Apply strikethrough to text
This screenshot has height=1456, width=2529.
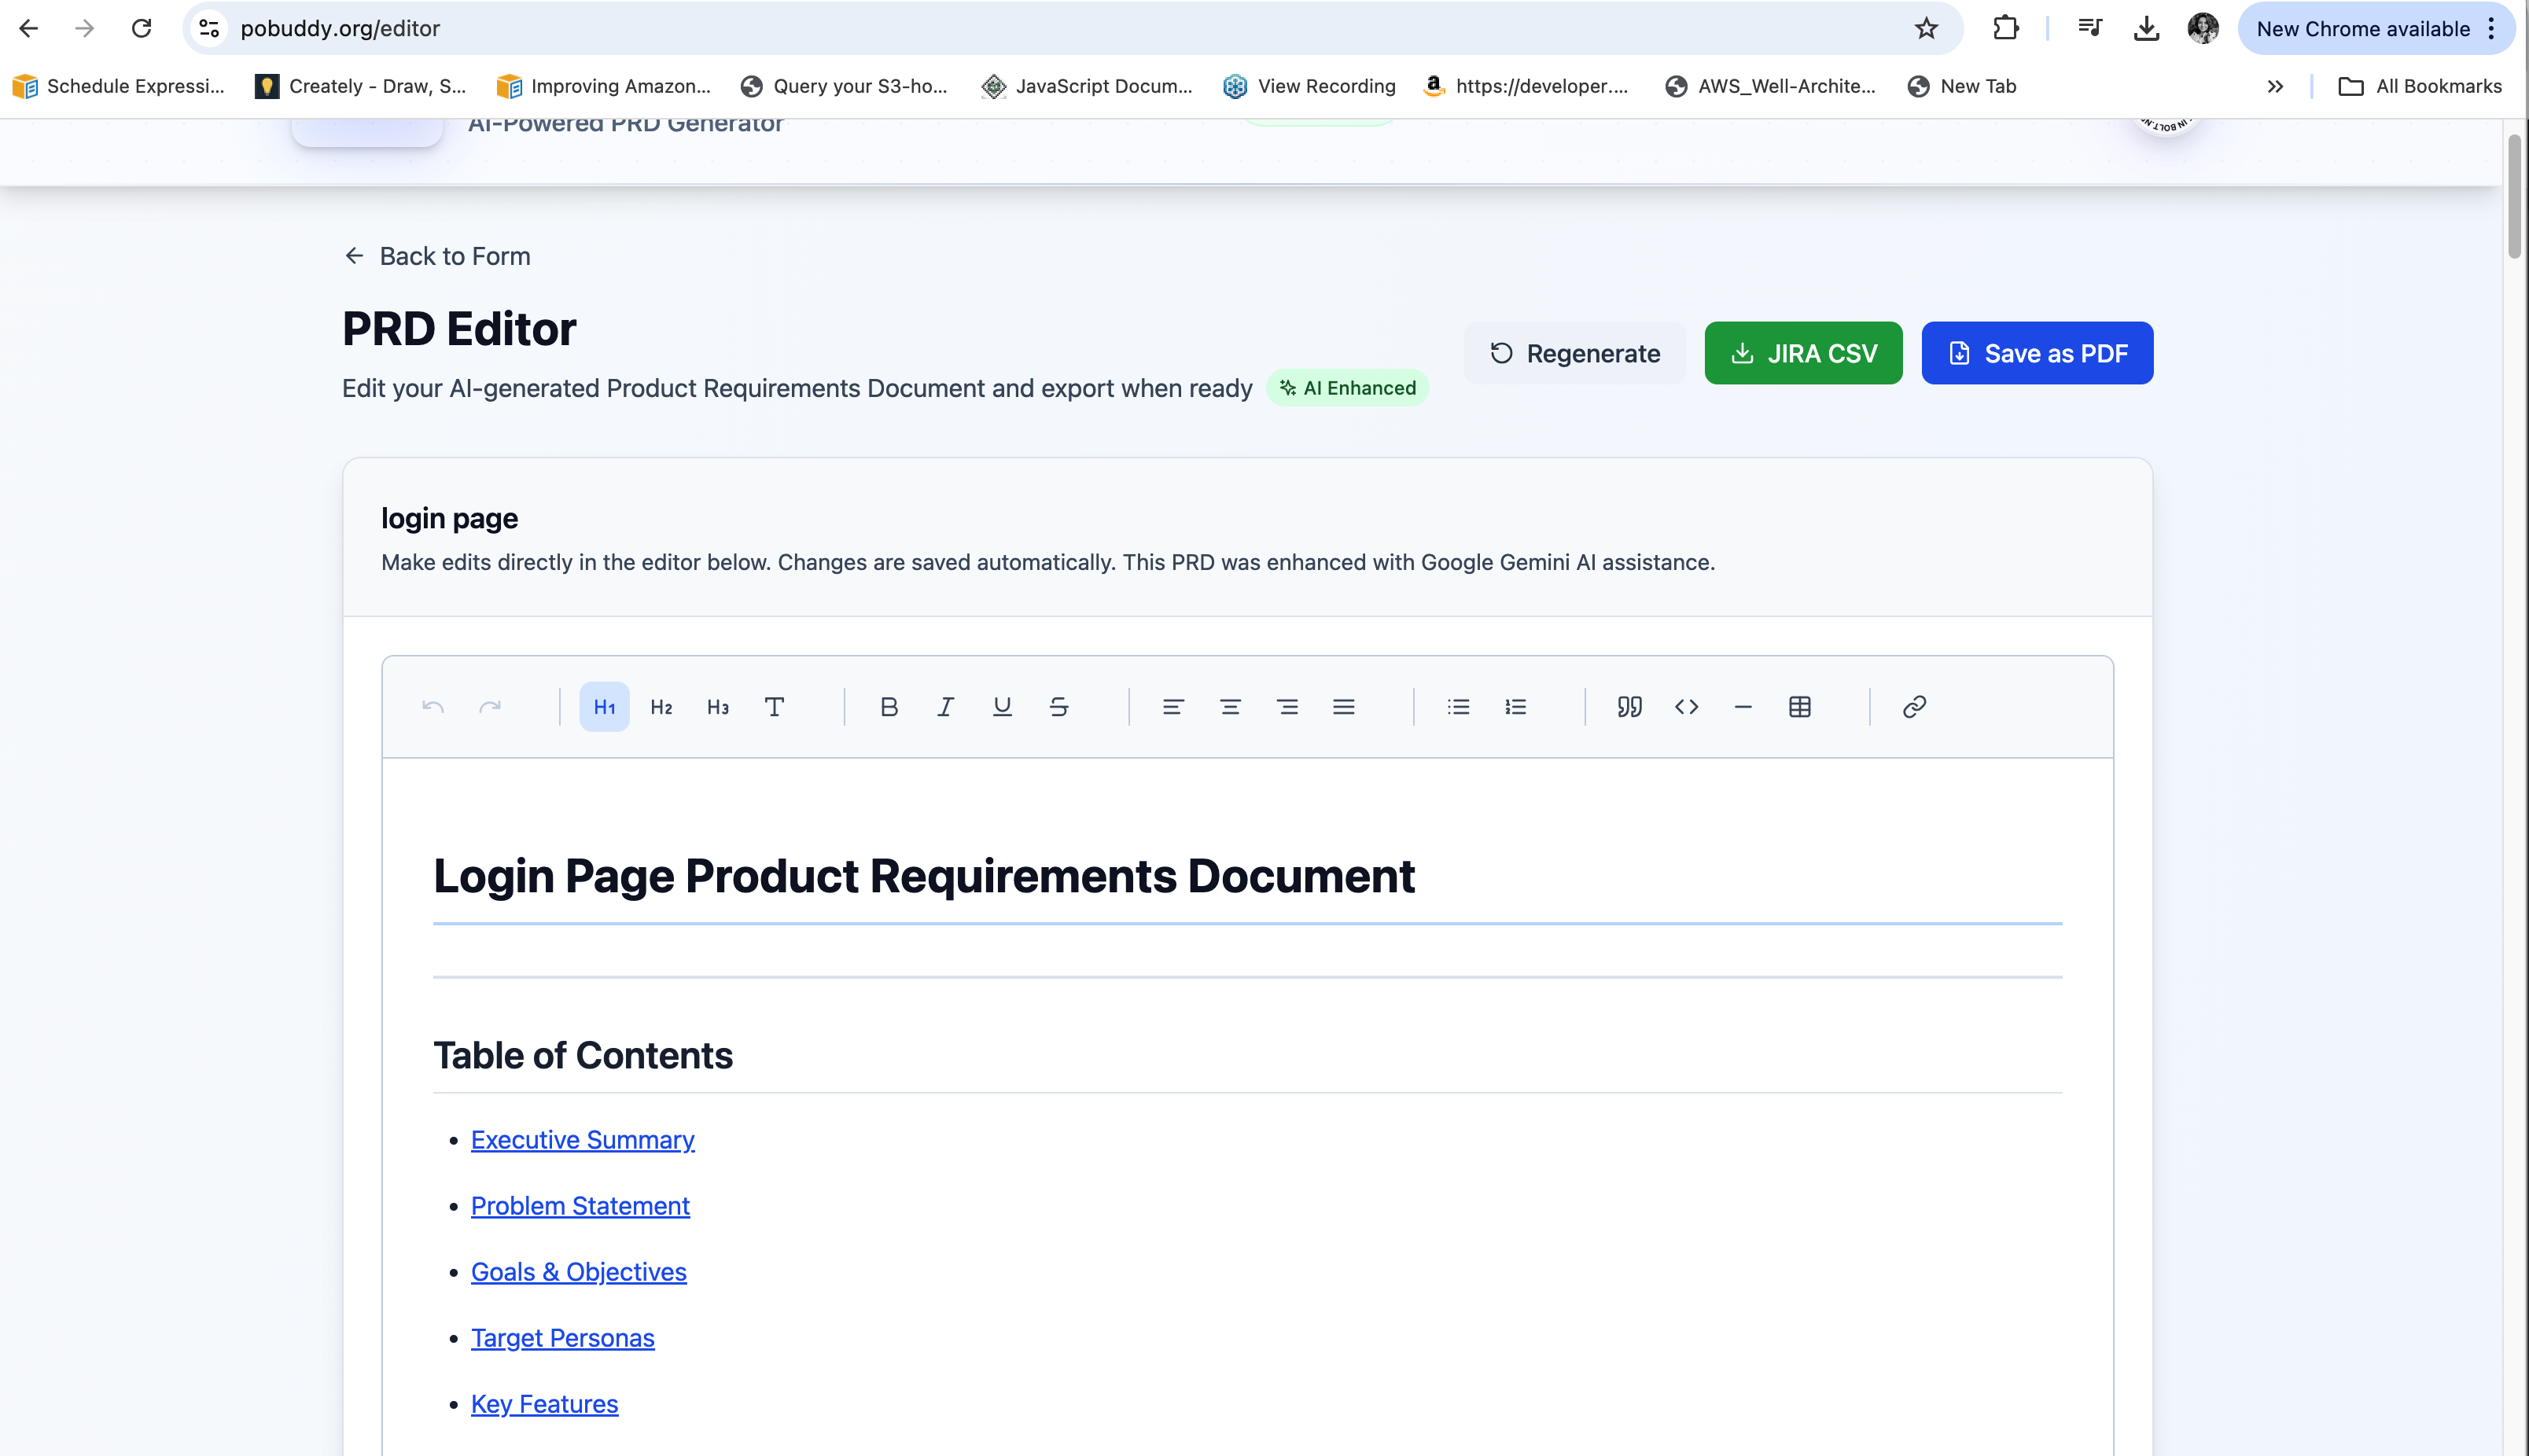click(1059, 707)
